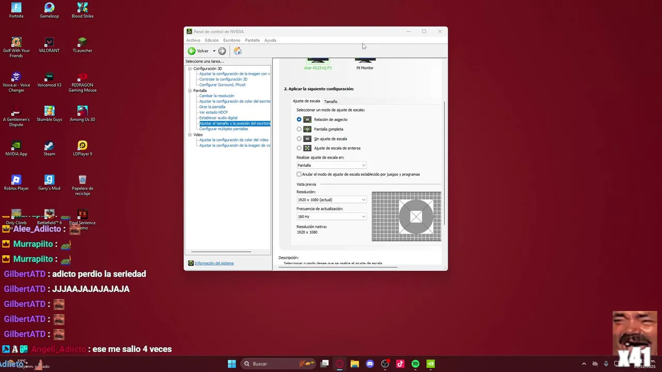Open File Explorer from the taskbar
662x372 pixels.
[x=355, y=364]
